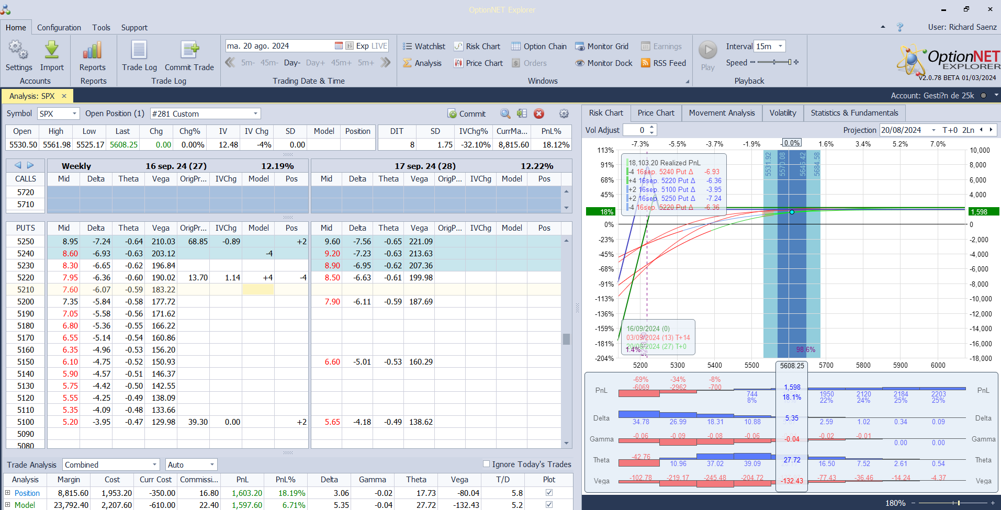Go to next expiration with right arrow
This screenshot has width=1001, height=510.
pyautogui.click(x=30, y=165)
